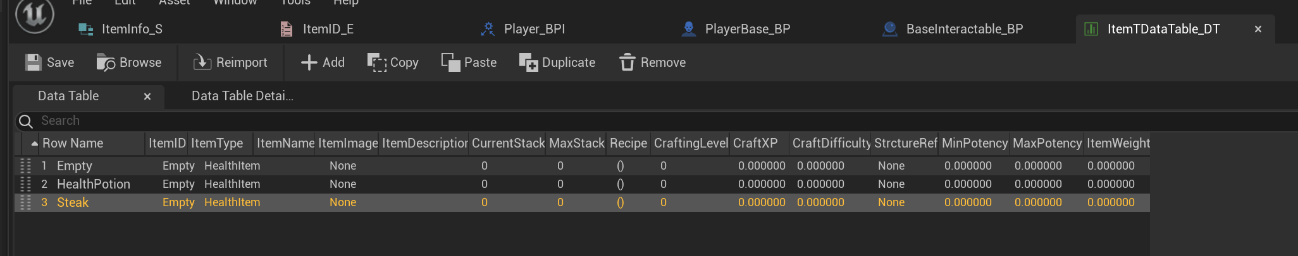Save the data table asset
Viewport: 1298px width, 256px height.
(50, 62)
